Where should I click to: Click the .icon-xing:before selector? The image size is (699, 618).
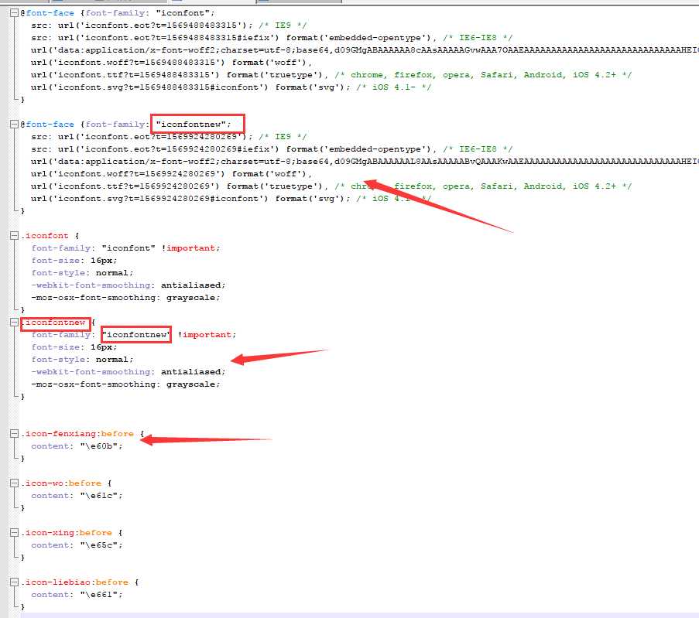point(67,532)
